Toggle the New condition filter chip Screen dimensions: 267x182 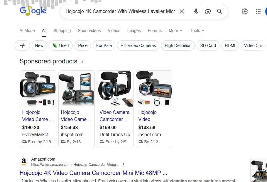(39, 45)
